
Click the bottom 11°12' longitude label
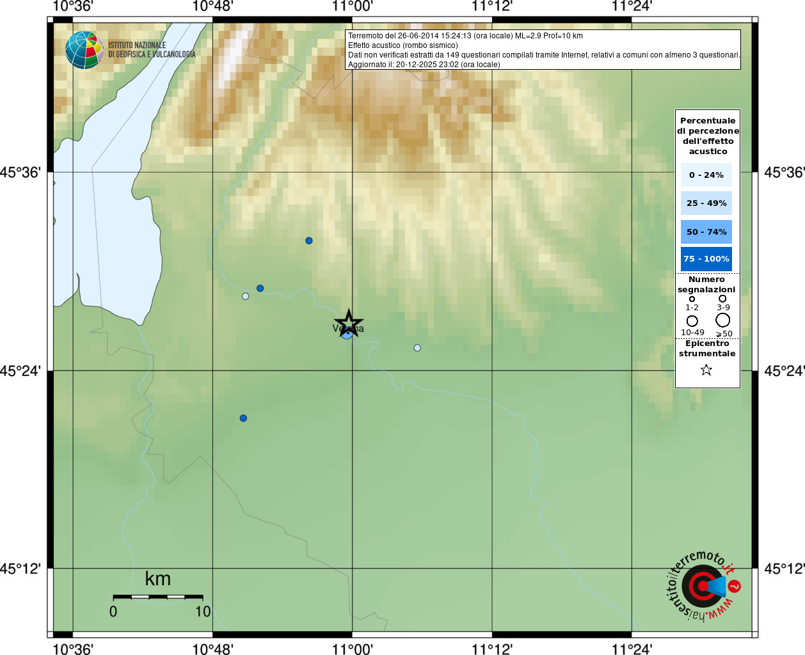click(492, 649)
